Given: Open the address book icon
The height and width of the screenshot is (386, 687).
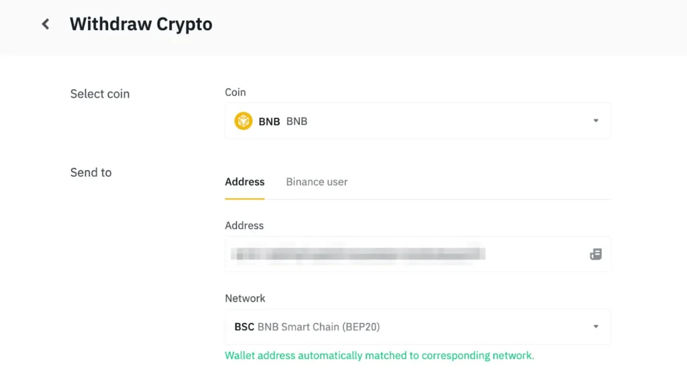Looking at the screenshot, I should click(595, 255).
